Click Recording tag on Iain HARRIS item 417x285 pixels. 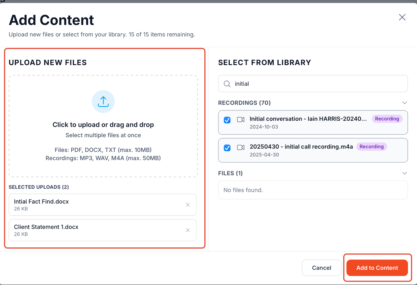(x=387, y=119)
